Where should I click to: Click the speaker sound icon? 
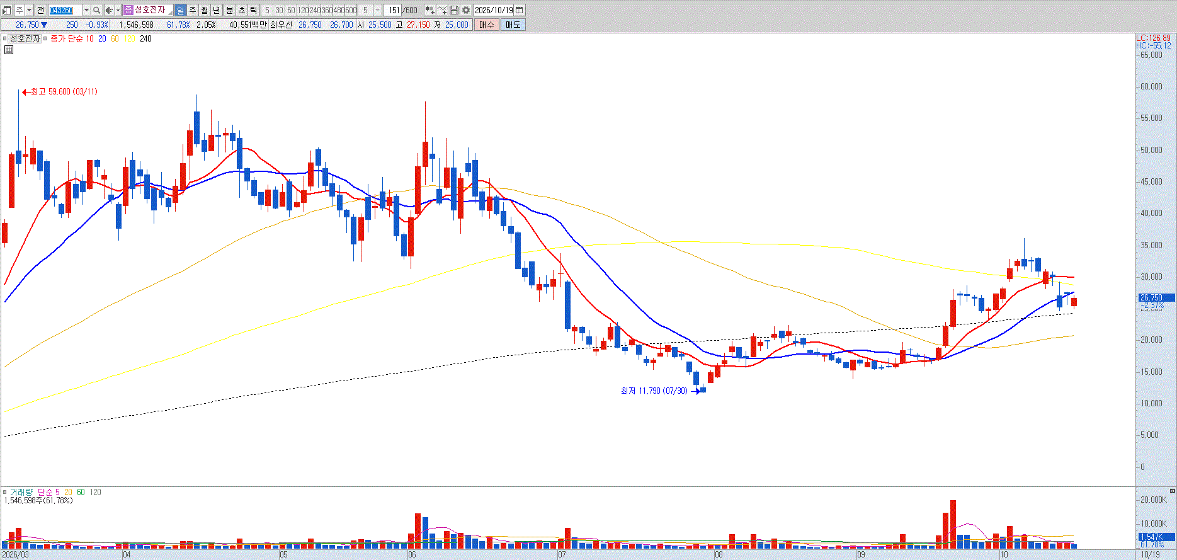point(109,10)
